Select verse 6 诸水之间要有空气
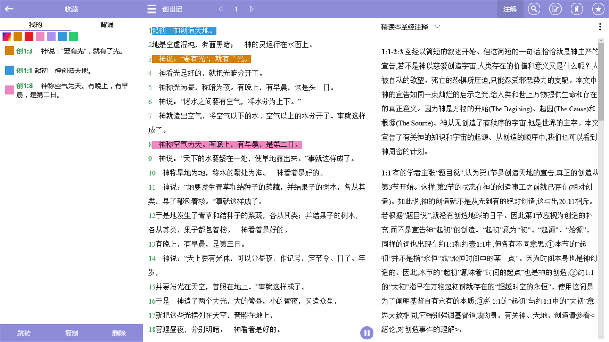Image resolution: width=609 pixels, height=342 pixels. tap(225, 102)
